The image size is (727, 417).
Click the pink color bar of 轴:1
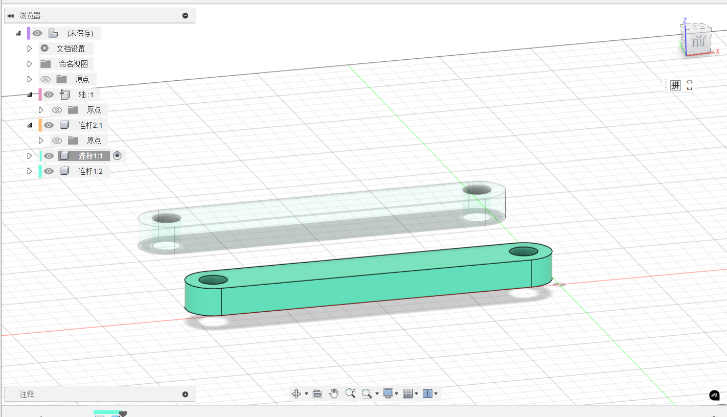point(40,95)
